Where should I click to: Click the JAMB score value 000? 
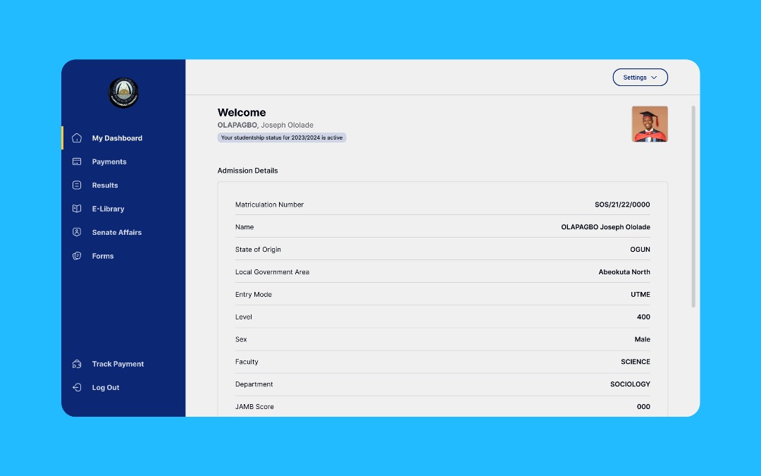point(643,407)
